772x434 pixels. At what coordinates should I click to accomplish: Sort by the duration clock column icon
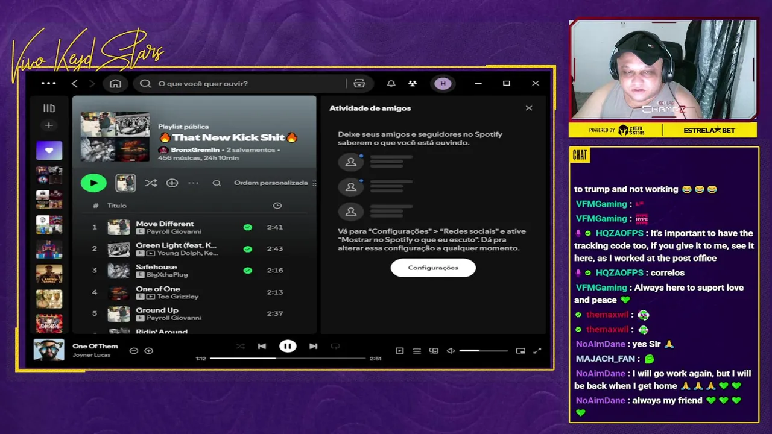click(277, 206)
